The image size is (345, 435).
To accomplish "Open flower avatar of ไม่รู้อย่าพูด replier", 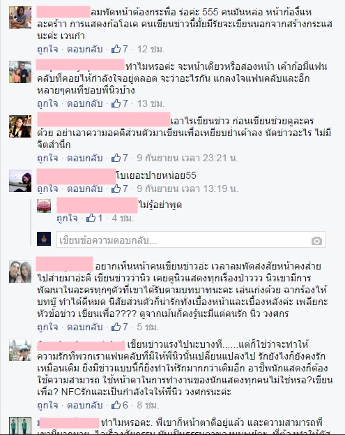I will tap(44, 206).
